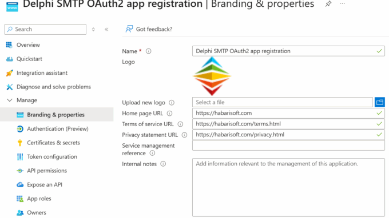This screenshot has height=218, width=389.
Task: Click the Manage section label
Action: [27, 100]
